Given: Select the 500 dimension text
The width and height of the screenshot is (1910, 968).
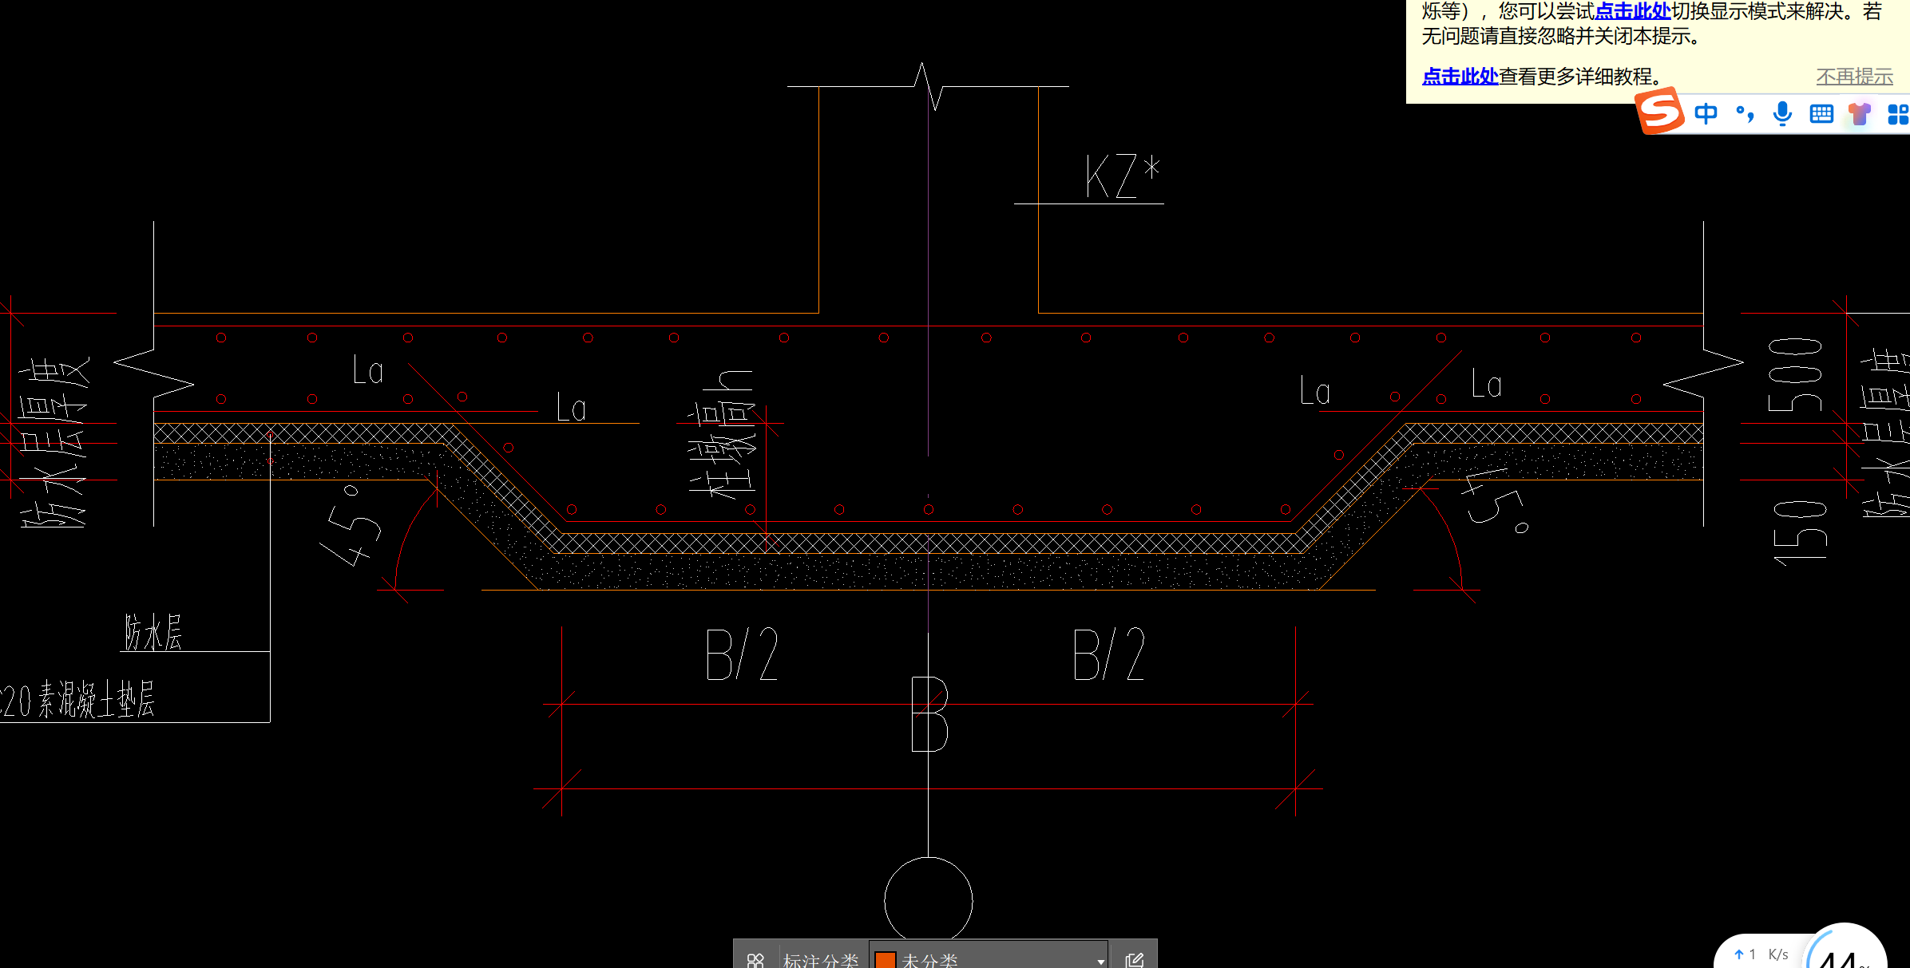Looking at the screenshot, I should (x=1795, y=374).
